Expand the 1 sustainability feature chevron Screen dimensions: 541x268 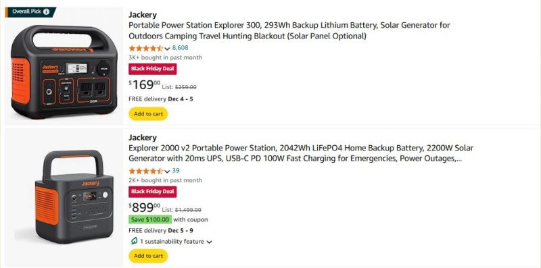point(209,242)
